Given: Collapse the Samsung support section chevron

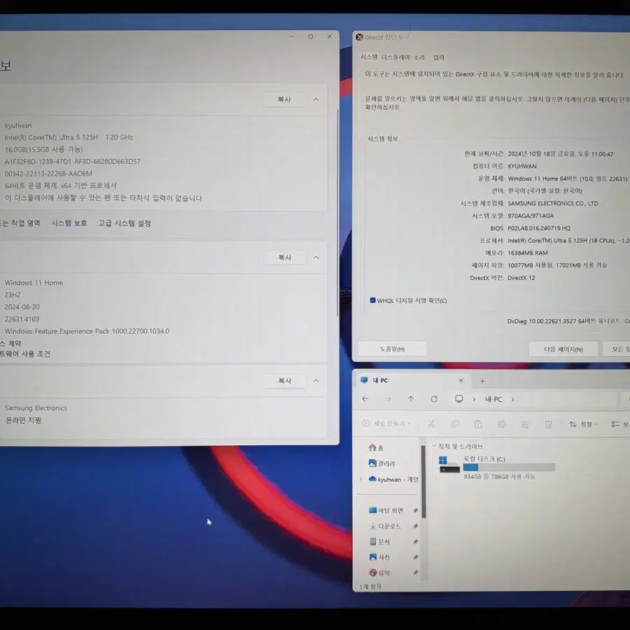Looking at the screenshot, I should [316, 381].
